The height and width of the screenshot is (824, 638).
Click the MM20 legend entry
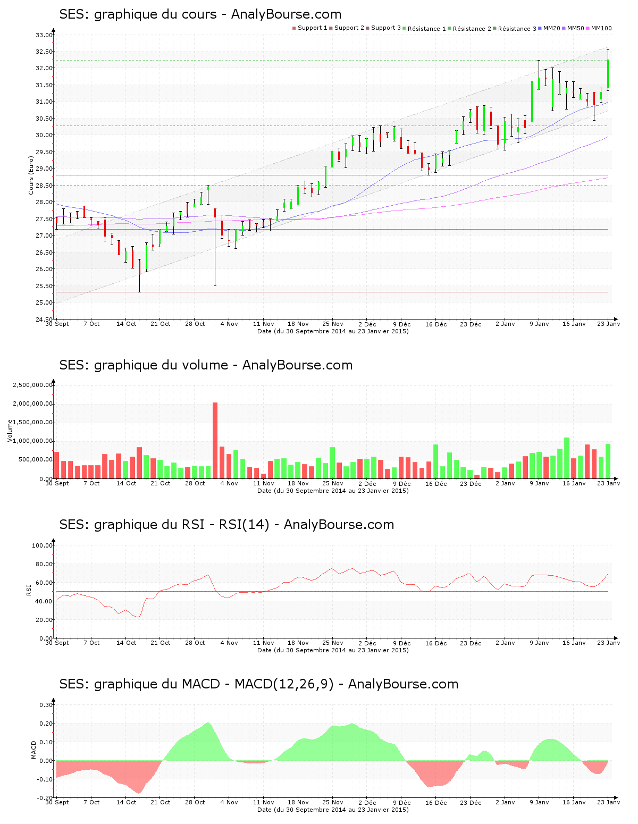coord(549,28)
